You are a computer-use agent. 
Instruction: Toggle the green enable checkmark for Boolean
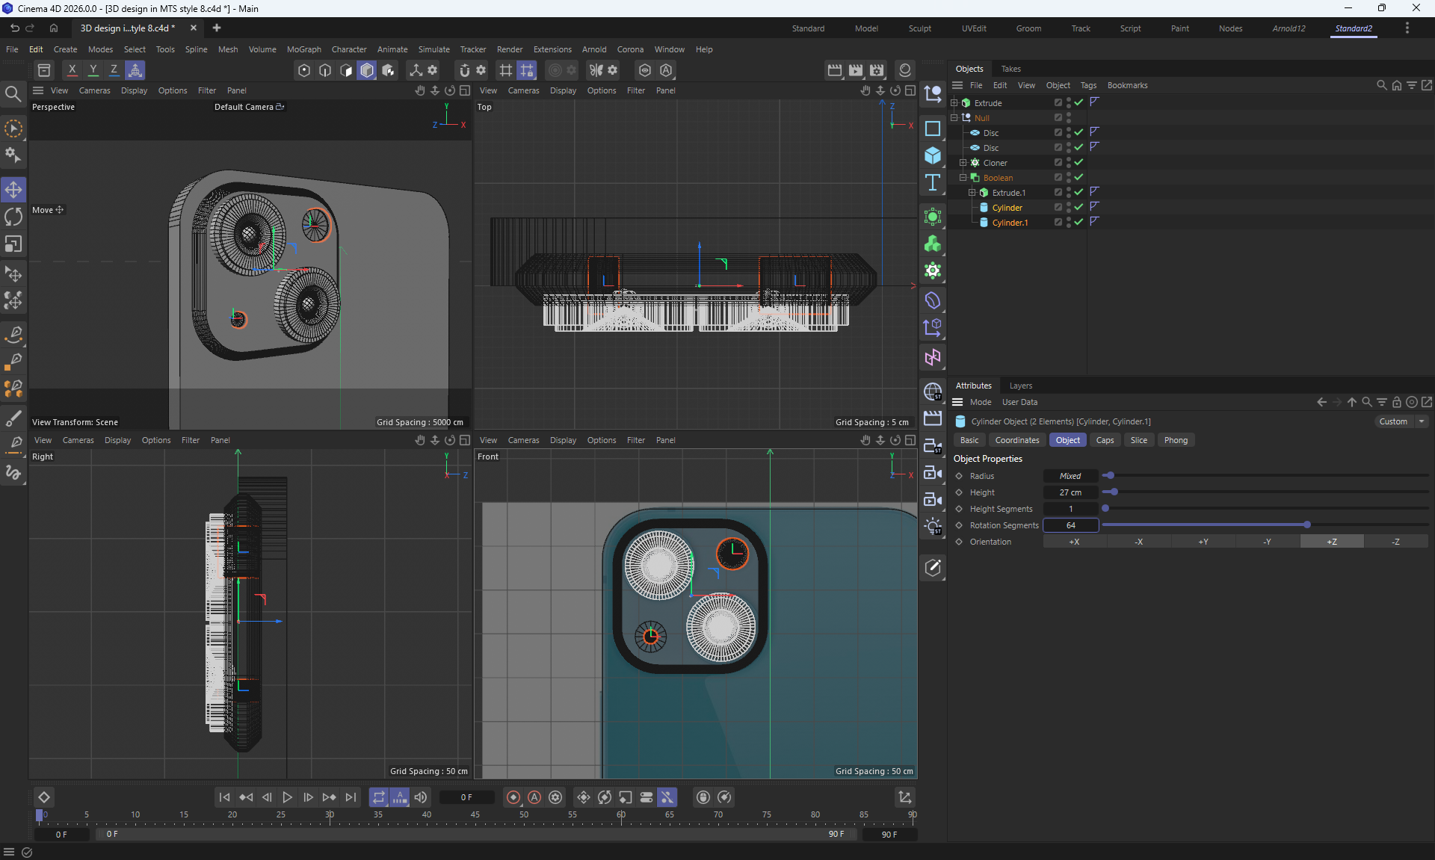point(1078,177)
